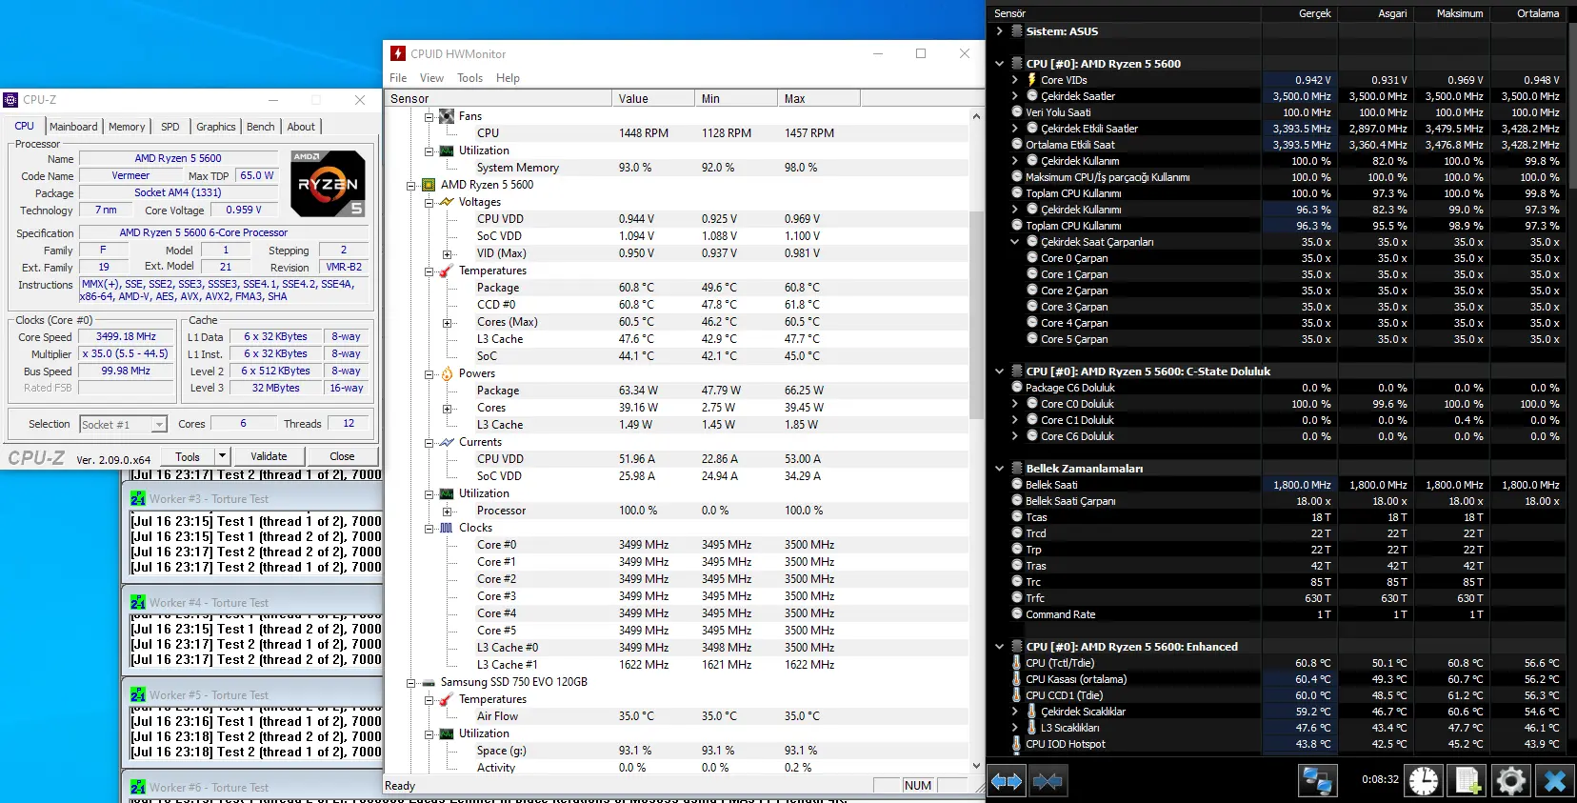This screenshot has height=803, width=1577.
Task: Expand the Sistem: ASUS group in HWiNFO
Action: click(999, 31)
